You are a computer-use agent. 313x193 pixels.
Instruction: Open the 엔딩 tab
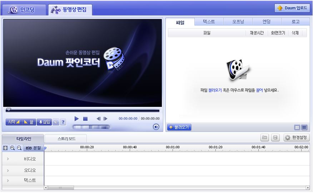[267, 21]
